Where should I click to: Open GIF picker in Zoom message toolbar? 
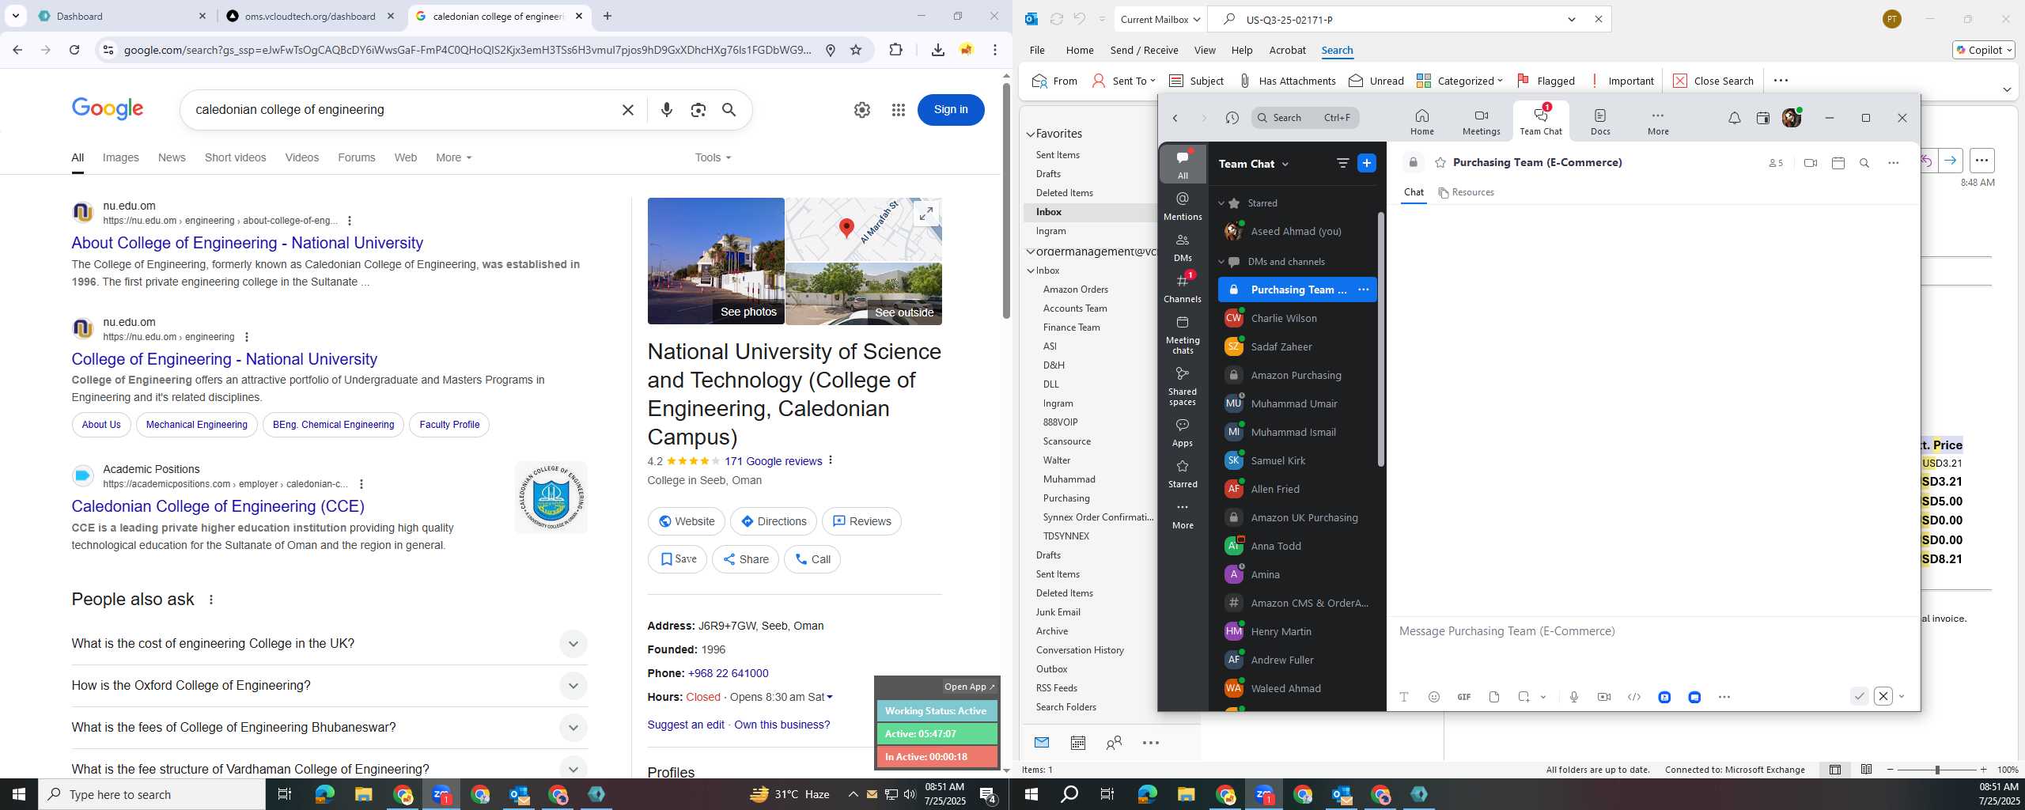1464,697
